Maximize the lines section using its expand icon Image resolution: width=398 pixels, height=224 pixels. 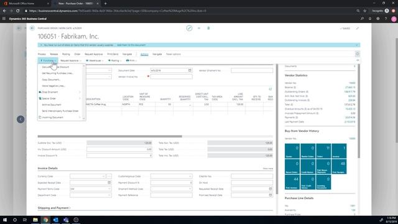point(271,89)
